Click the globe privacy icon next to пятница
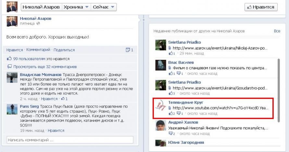The width and height of the screenshot is (289, 152). click(x=38, y=24)
